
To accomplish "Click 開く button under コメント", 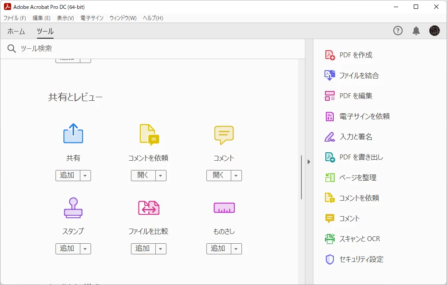I will 219,175.
